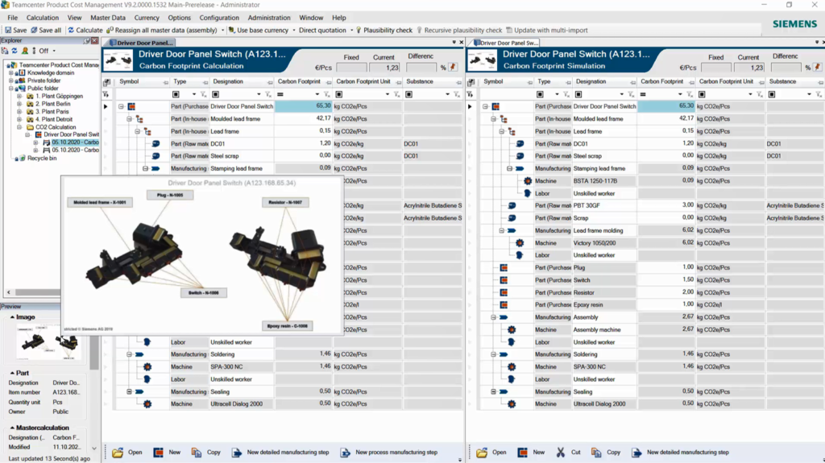The height and width of the screenshot is (463, 825).
Task: Click Reassign all master data (assembly) button
Action: click(161, 30)
